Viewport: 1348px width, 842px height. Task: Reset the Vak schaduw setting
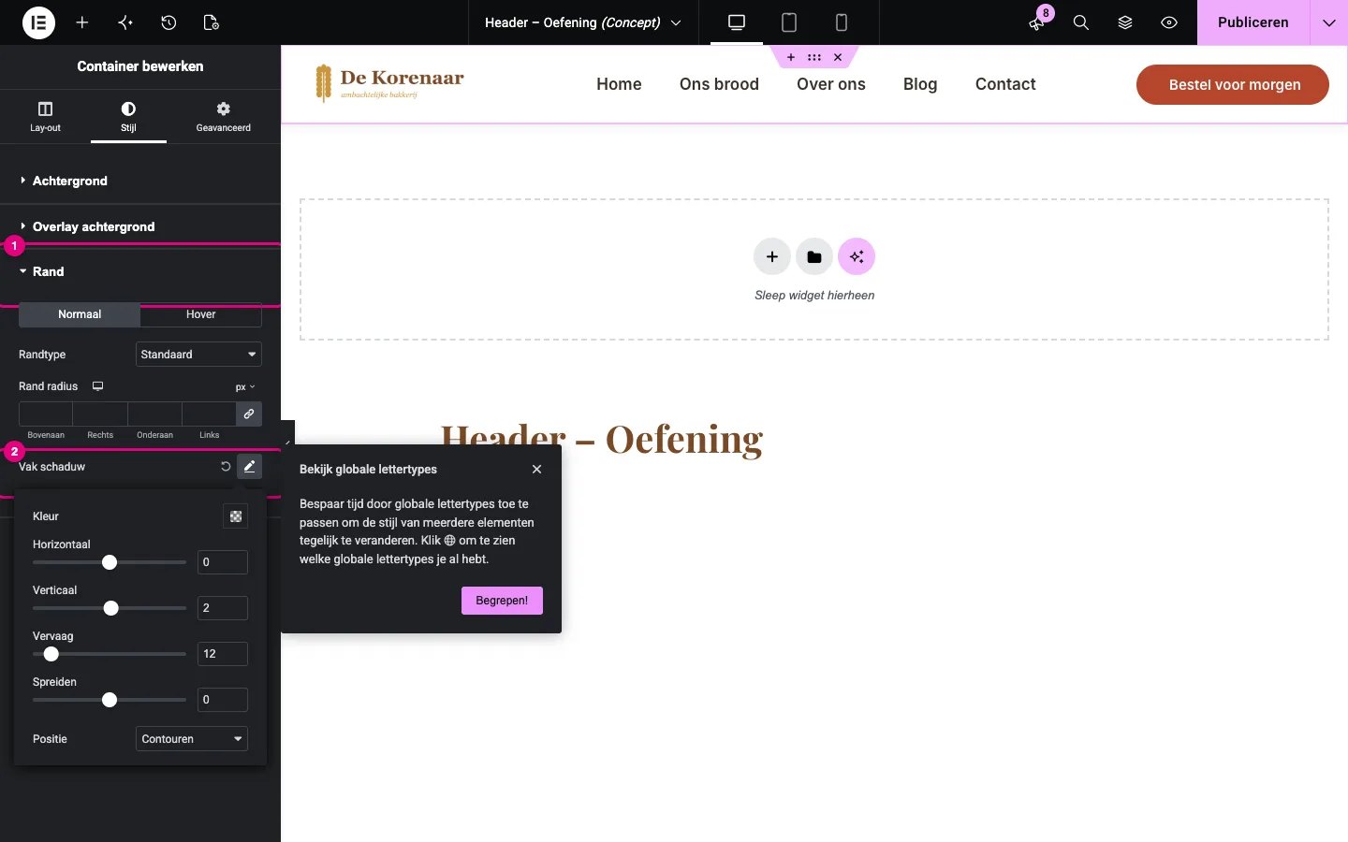[x=226, y=466]
